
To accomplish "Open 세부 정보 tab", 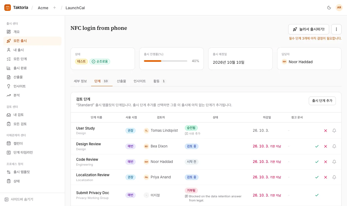I will (x=80, y=81).
